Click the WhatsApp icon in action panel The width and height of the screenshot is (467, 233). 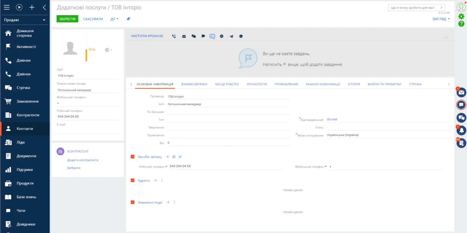241,36
